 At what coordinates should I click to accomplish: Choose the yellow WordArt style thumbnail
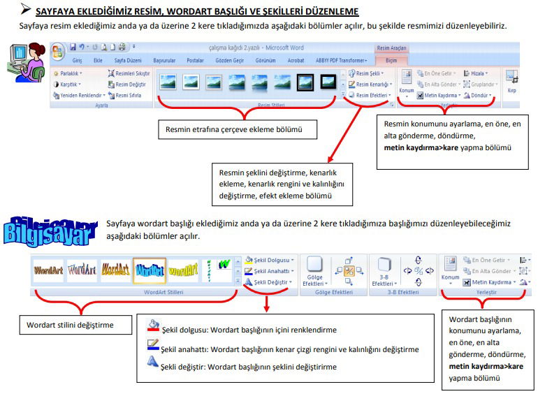coord(183,271)
